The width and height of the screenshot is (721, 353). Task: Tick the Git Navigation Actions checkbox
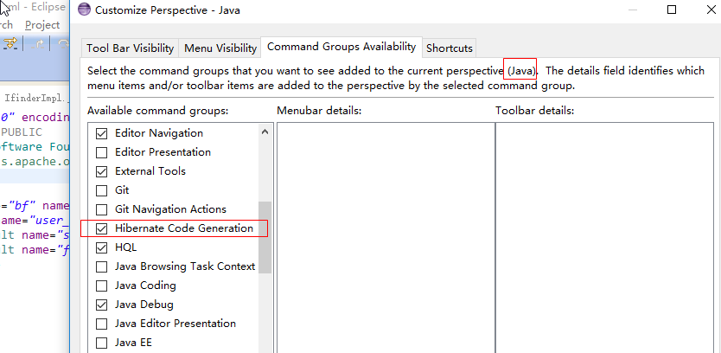[x=101, y=210]
